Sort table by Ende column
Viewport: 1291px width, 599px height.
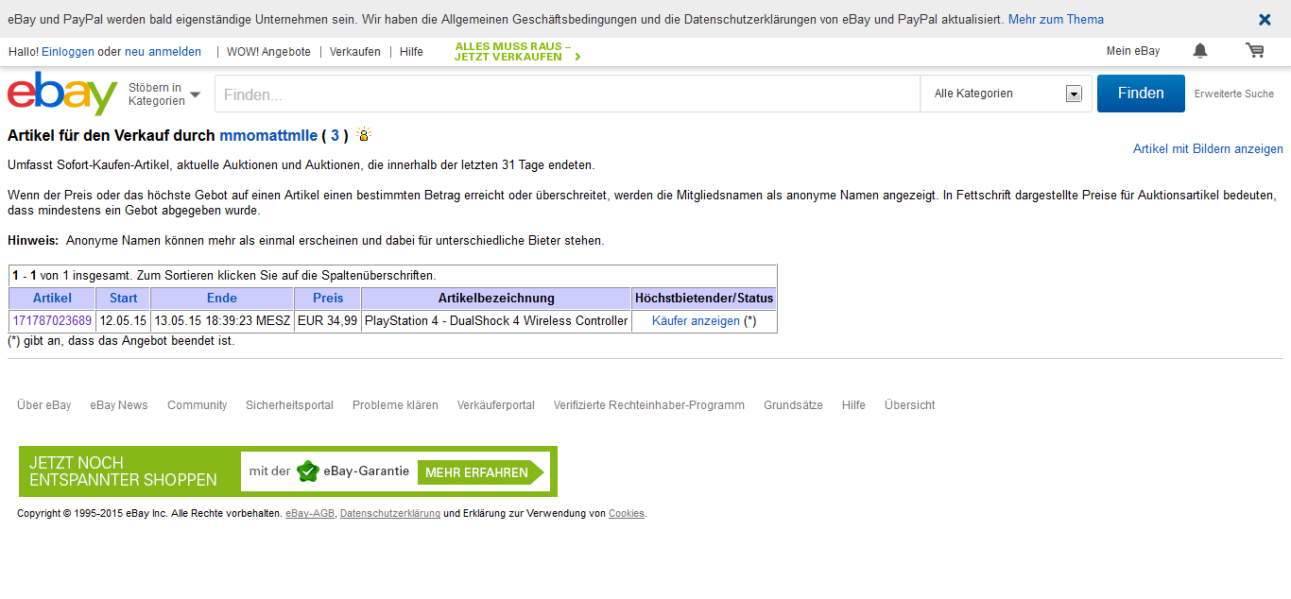click(222, 299)
